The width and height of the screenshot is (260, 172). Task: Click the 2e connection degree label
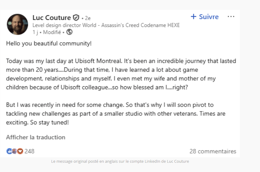[x=87, y=18]
